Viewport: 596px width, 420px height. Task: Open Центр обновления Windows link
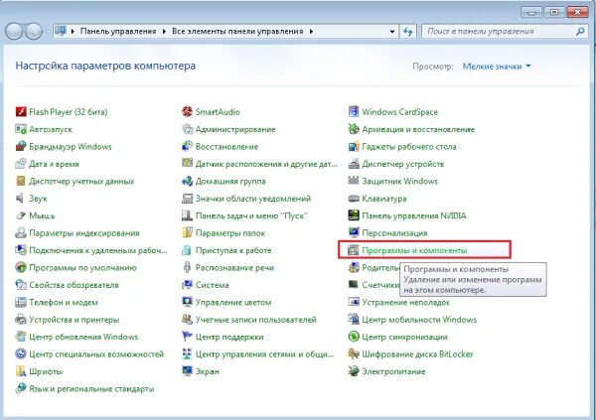tap(83, 337)
